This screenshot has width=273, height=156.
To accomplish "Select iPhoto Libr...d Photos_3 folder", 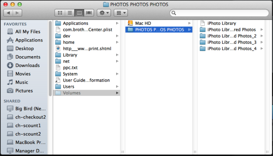I will (x=231, y=42).
